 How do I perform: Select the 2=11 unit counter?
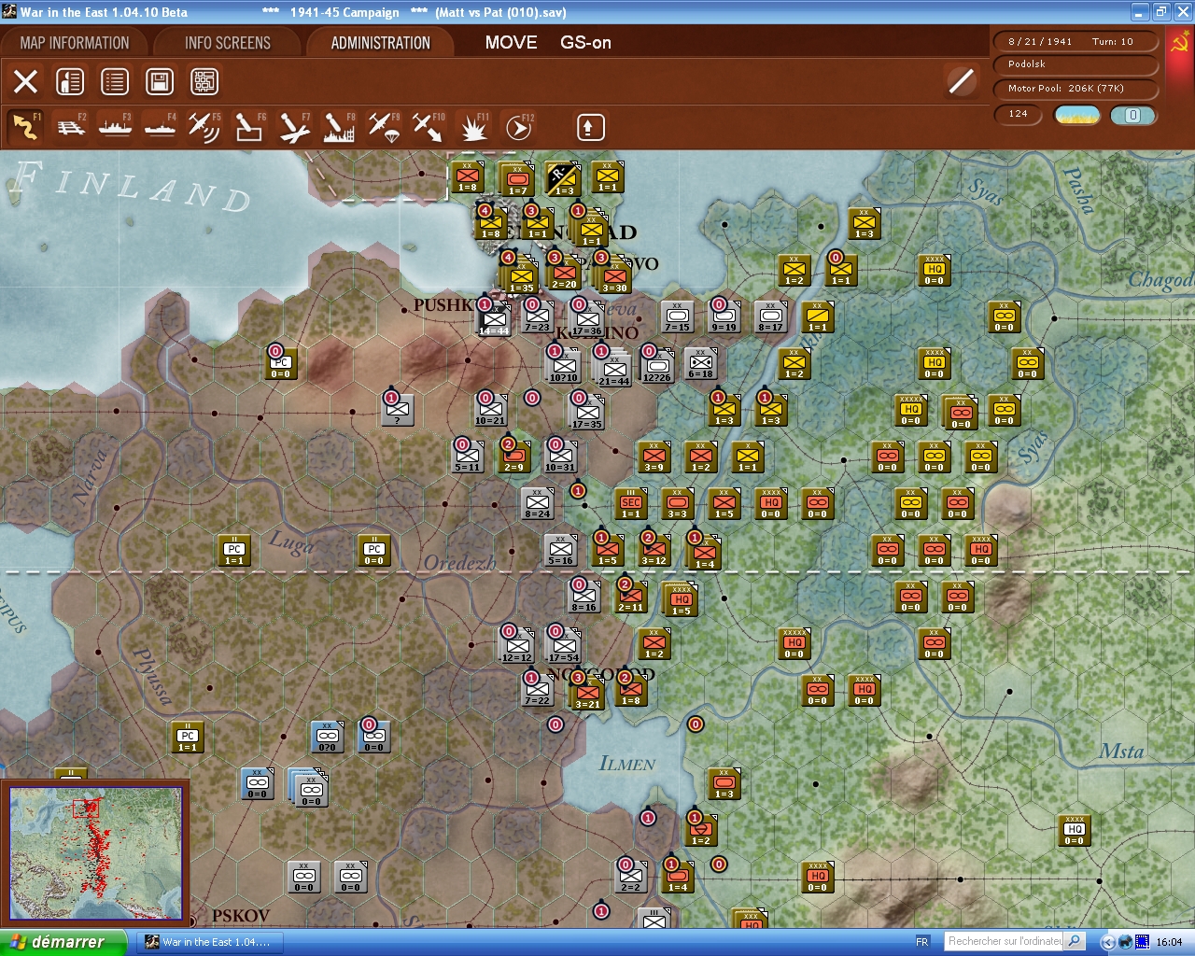[x=631, y=597]
